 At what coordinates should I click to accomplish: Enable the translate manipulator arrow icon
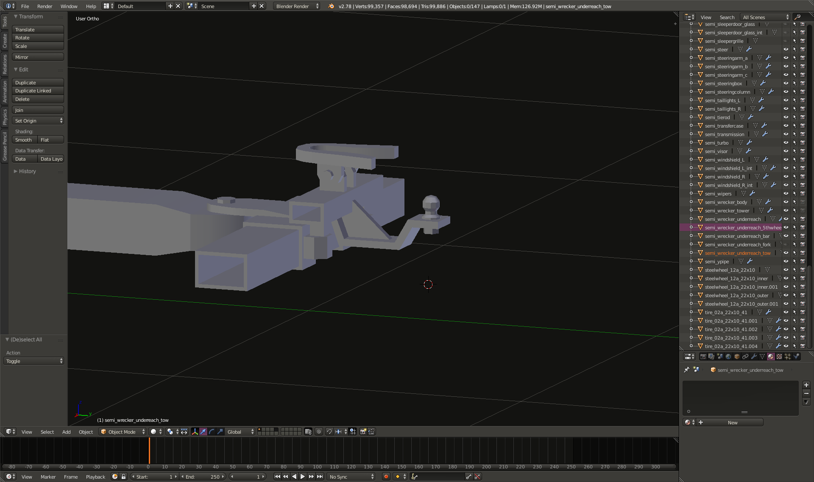click(203, 432)
